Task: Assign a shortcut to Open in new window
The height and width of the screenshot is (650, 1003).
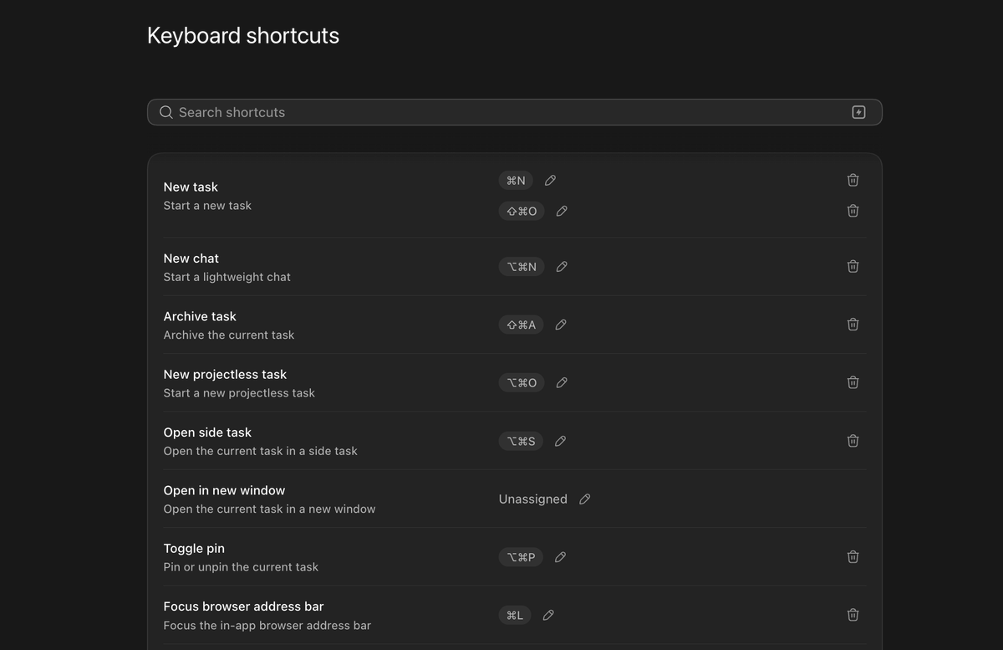Action: [585, 499]
